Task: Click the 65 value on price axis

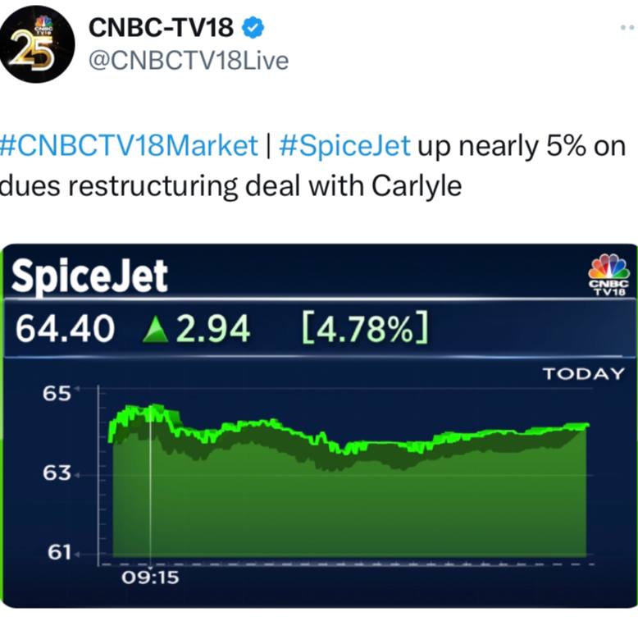Action: [x=57, y=394]
